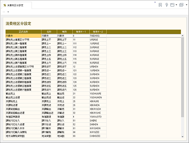The width and height of the screenshot is (189, 143).
Task: Click the window layout icon in the toolbar
Action: tap(172, 5)
